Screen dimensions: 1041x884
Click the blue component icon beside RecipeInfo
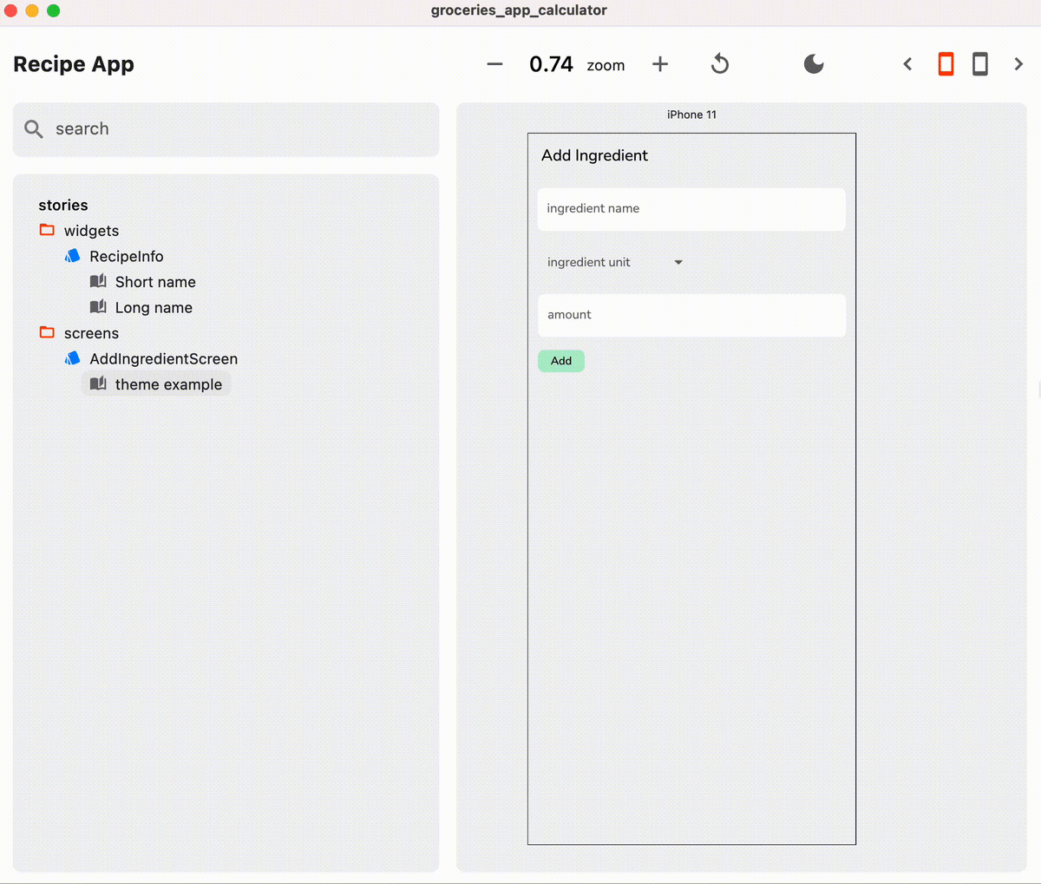(x=72, y=255)
